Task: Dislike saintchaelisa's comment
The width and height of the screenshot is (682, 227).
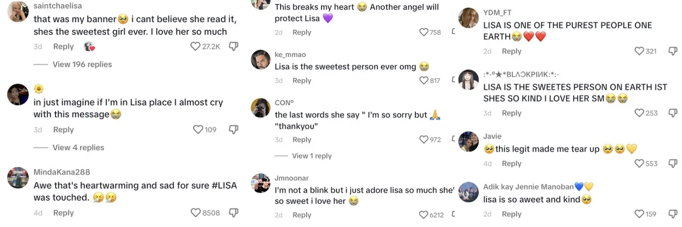Action: pos(233,46)
